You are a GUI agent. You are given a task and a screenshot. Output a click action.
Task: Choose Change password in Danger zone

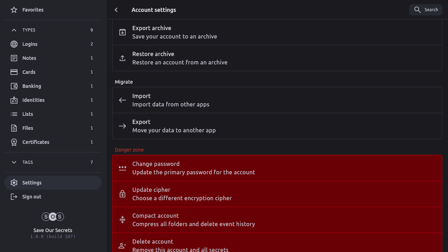(277, 168)
